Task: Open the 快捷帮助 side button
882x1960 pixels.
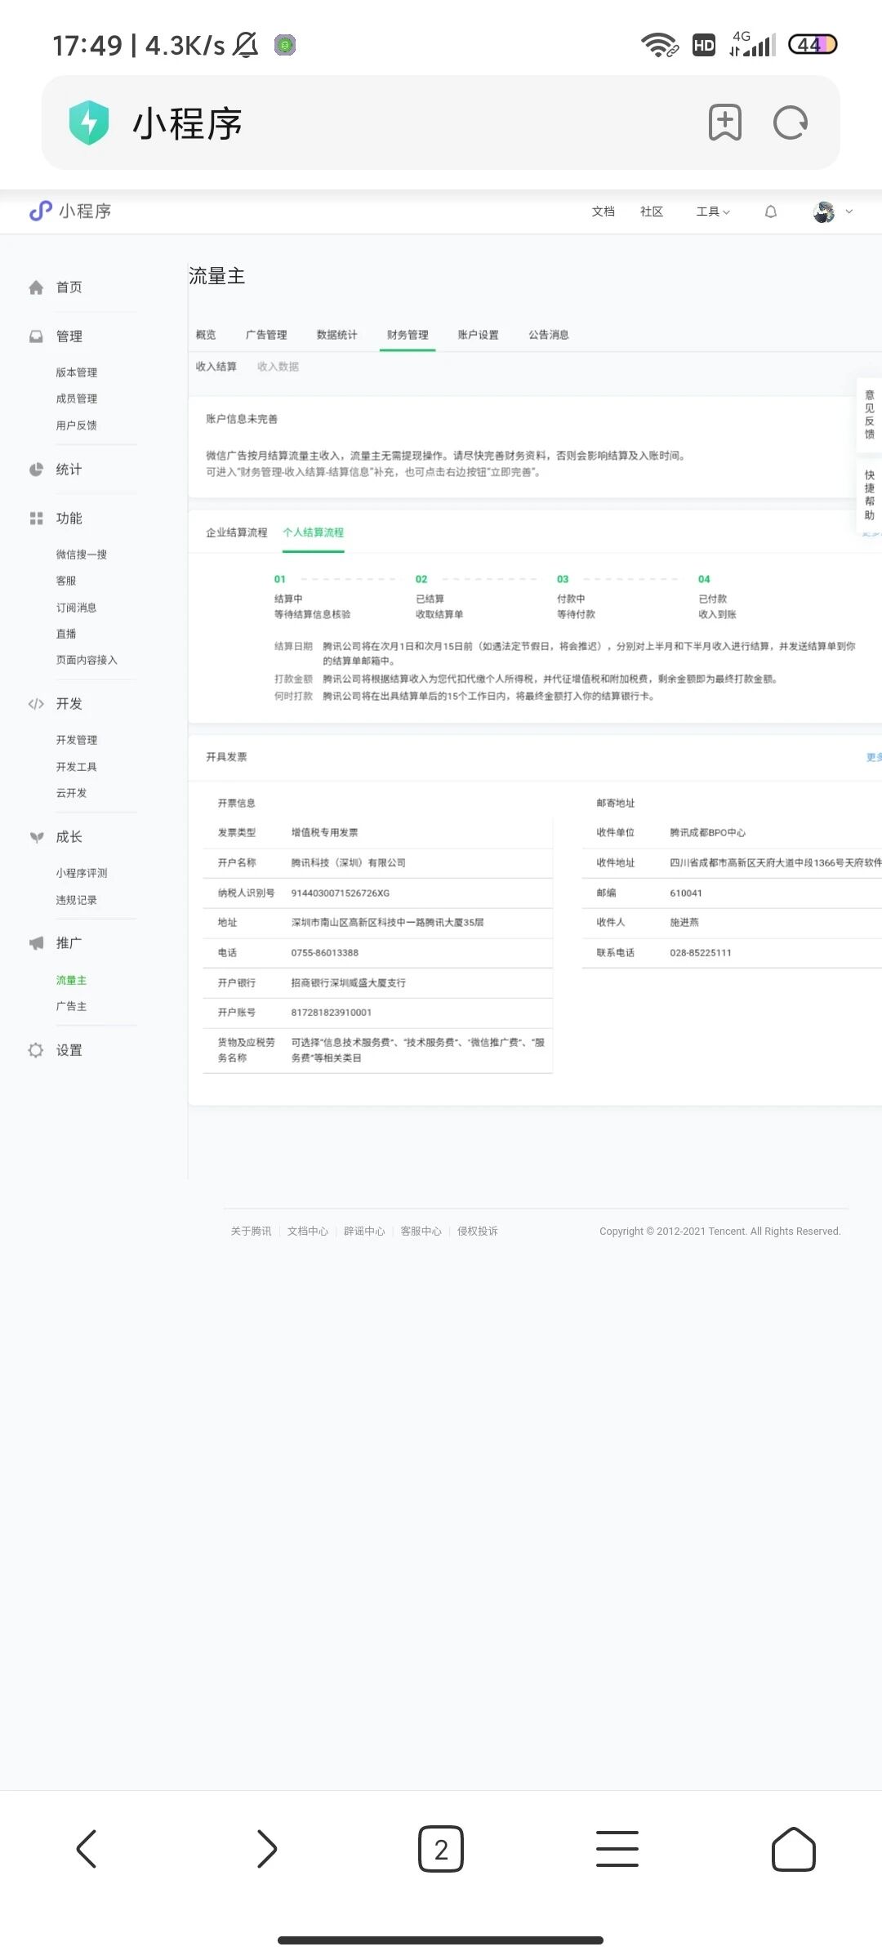Action: (x=869, y=495)
